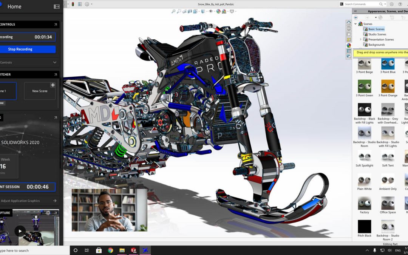Open the View Palette tab
Image resolution: width=408 pixels, height=255 pixels.
click(x=349, y=40)
